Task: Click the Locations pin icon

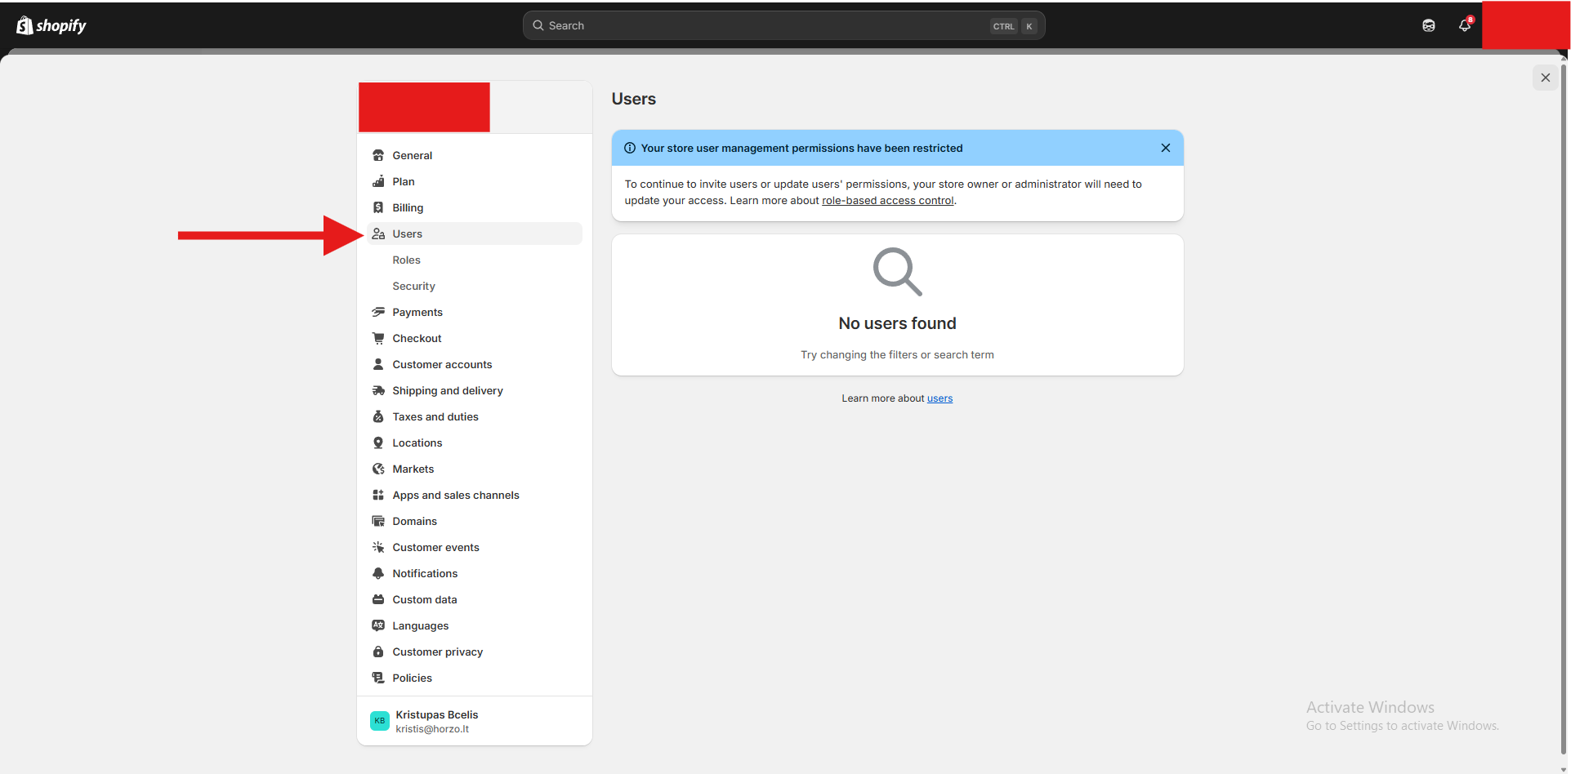Action: coord(378,442)
